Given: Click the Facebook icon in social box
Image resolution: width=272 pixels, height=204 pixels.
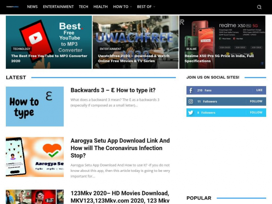Looking at the screenshot, I should pyautogui.click(x=191, y=90).
